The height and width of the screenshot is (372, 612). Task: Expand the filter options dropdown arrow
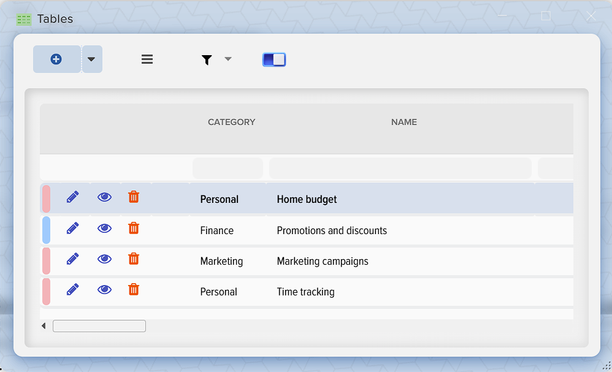228,59
